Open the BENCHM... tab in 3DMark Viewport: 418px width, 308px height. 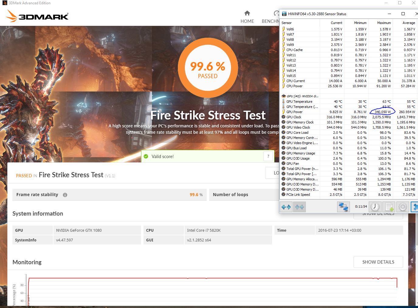[271, 17]
